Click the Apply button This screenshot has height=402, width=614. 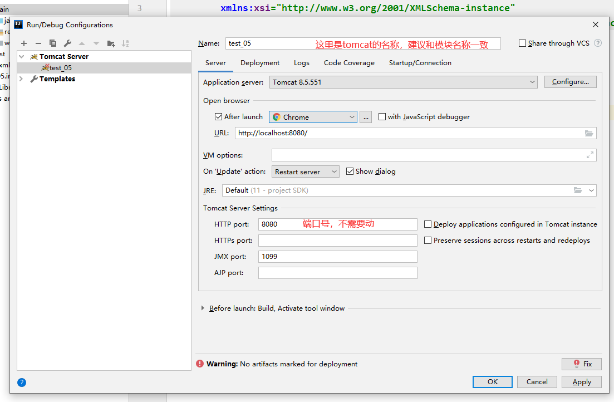tap(582, 382)
